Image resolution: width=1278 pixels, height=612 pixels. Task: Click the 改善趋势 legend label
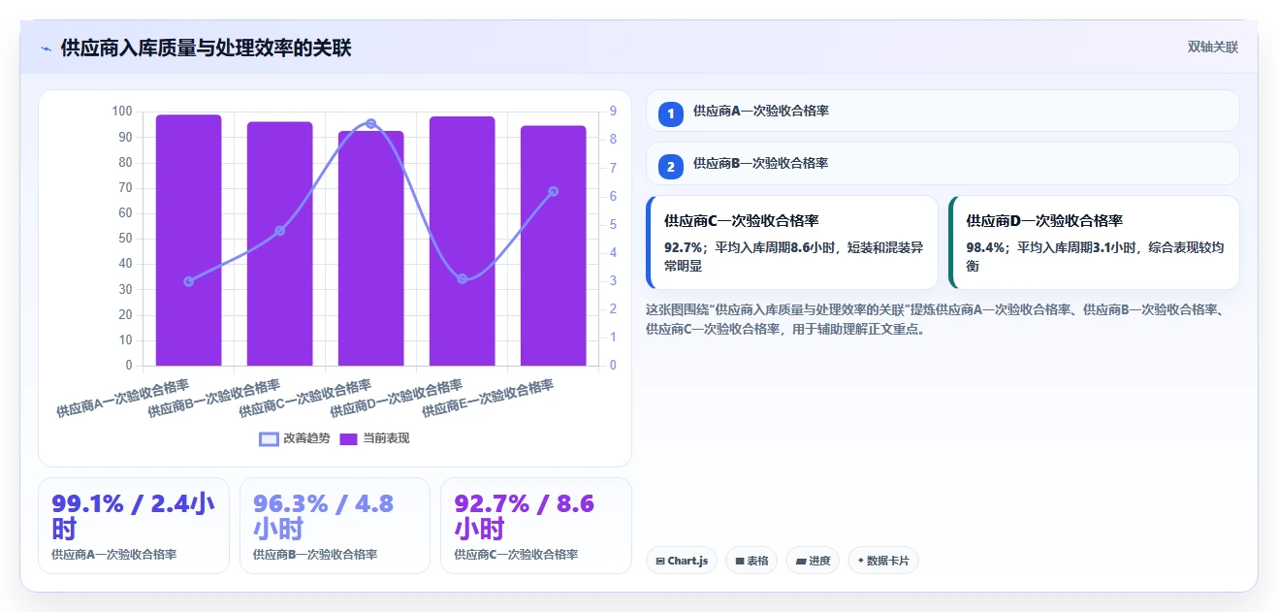pos(306,438)
